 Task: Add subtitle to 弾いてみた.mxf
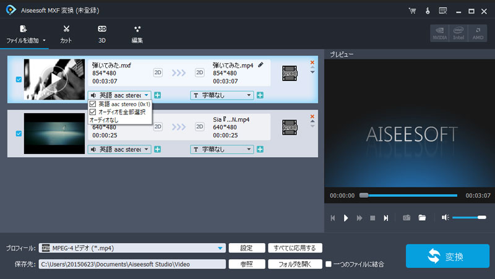point(260,95)
